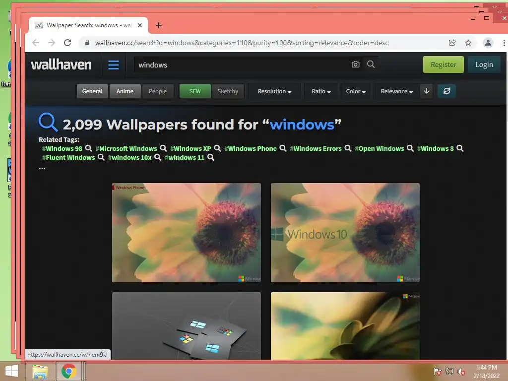Click the refresh results button
The width and height of the screenshot is (508, 381).
447,91
